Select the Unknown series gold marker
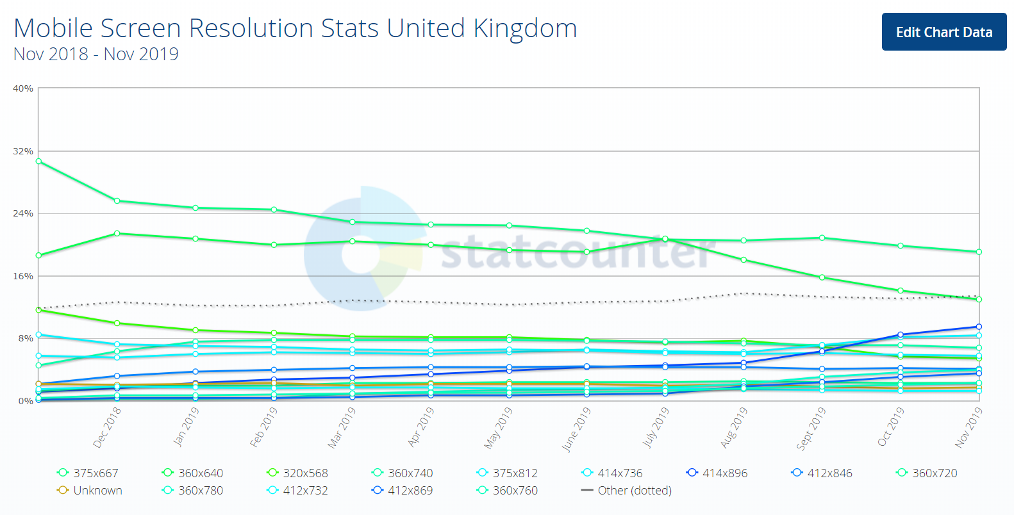This screenshot has width=1014, height=515. (62, 490)
